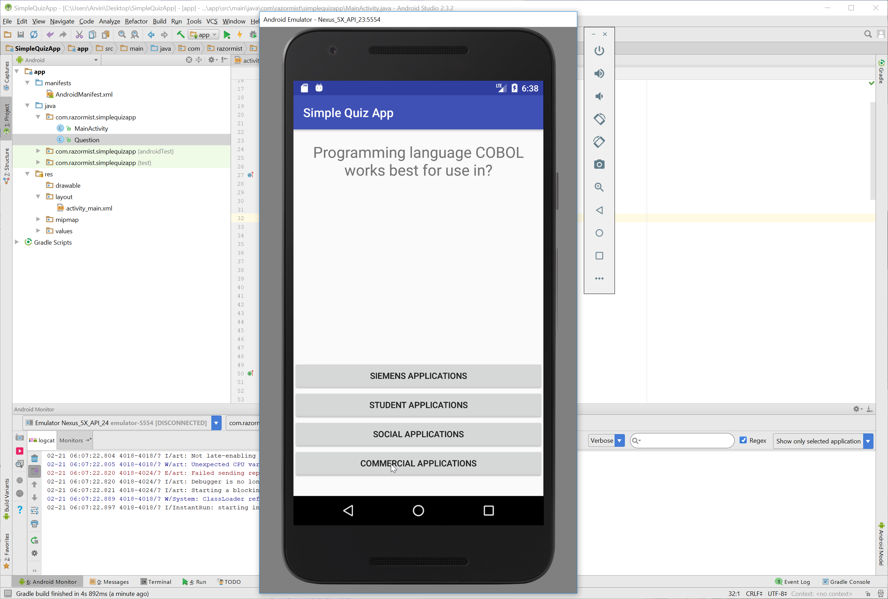The image size is (888, 599).
Task: Click the home button in emulator
Action: pyautogui.click(x=418, y=510)
